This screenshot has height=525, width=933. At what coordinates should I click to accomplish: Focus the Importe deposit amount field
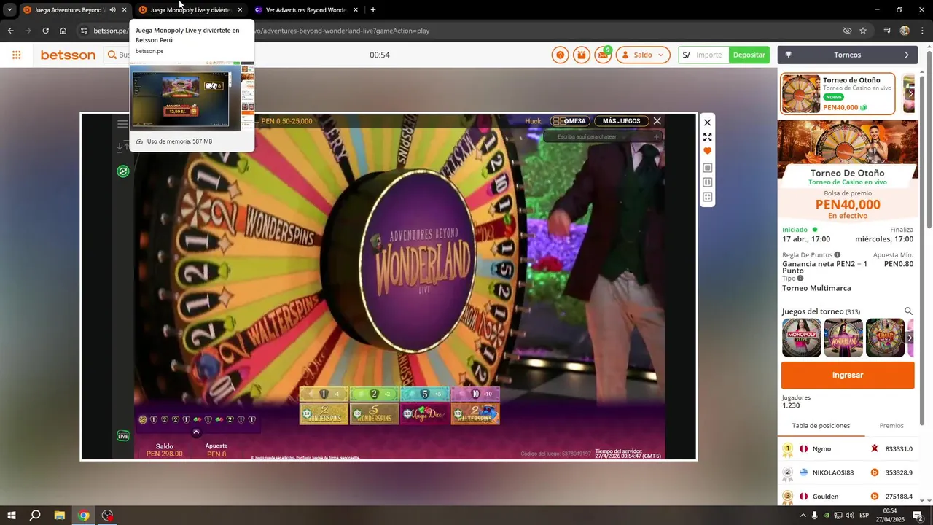click(708, 55)
